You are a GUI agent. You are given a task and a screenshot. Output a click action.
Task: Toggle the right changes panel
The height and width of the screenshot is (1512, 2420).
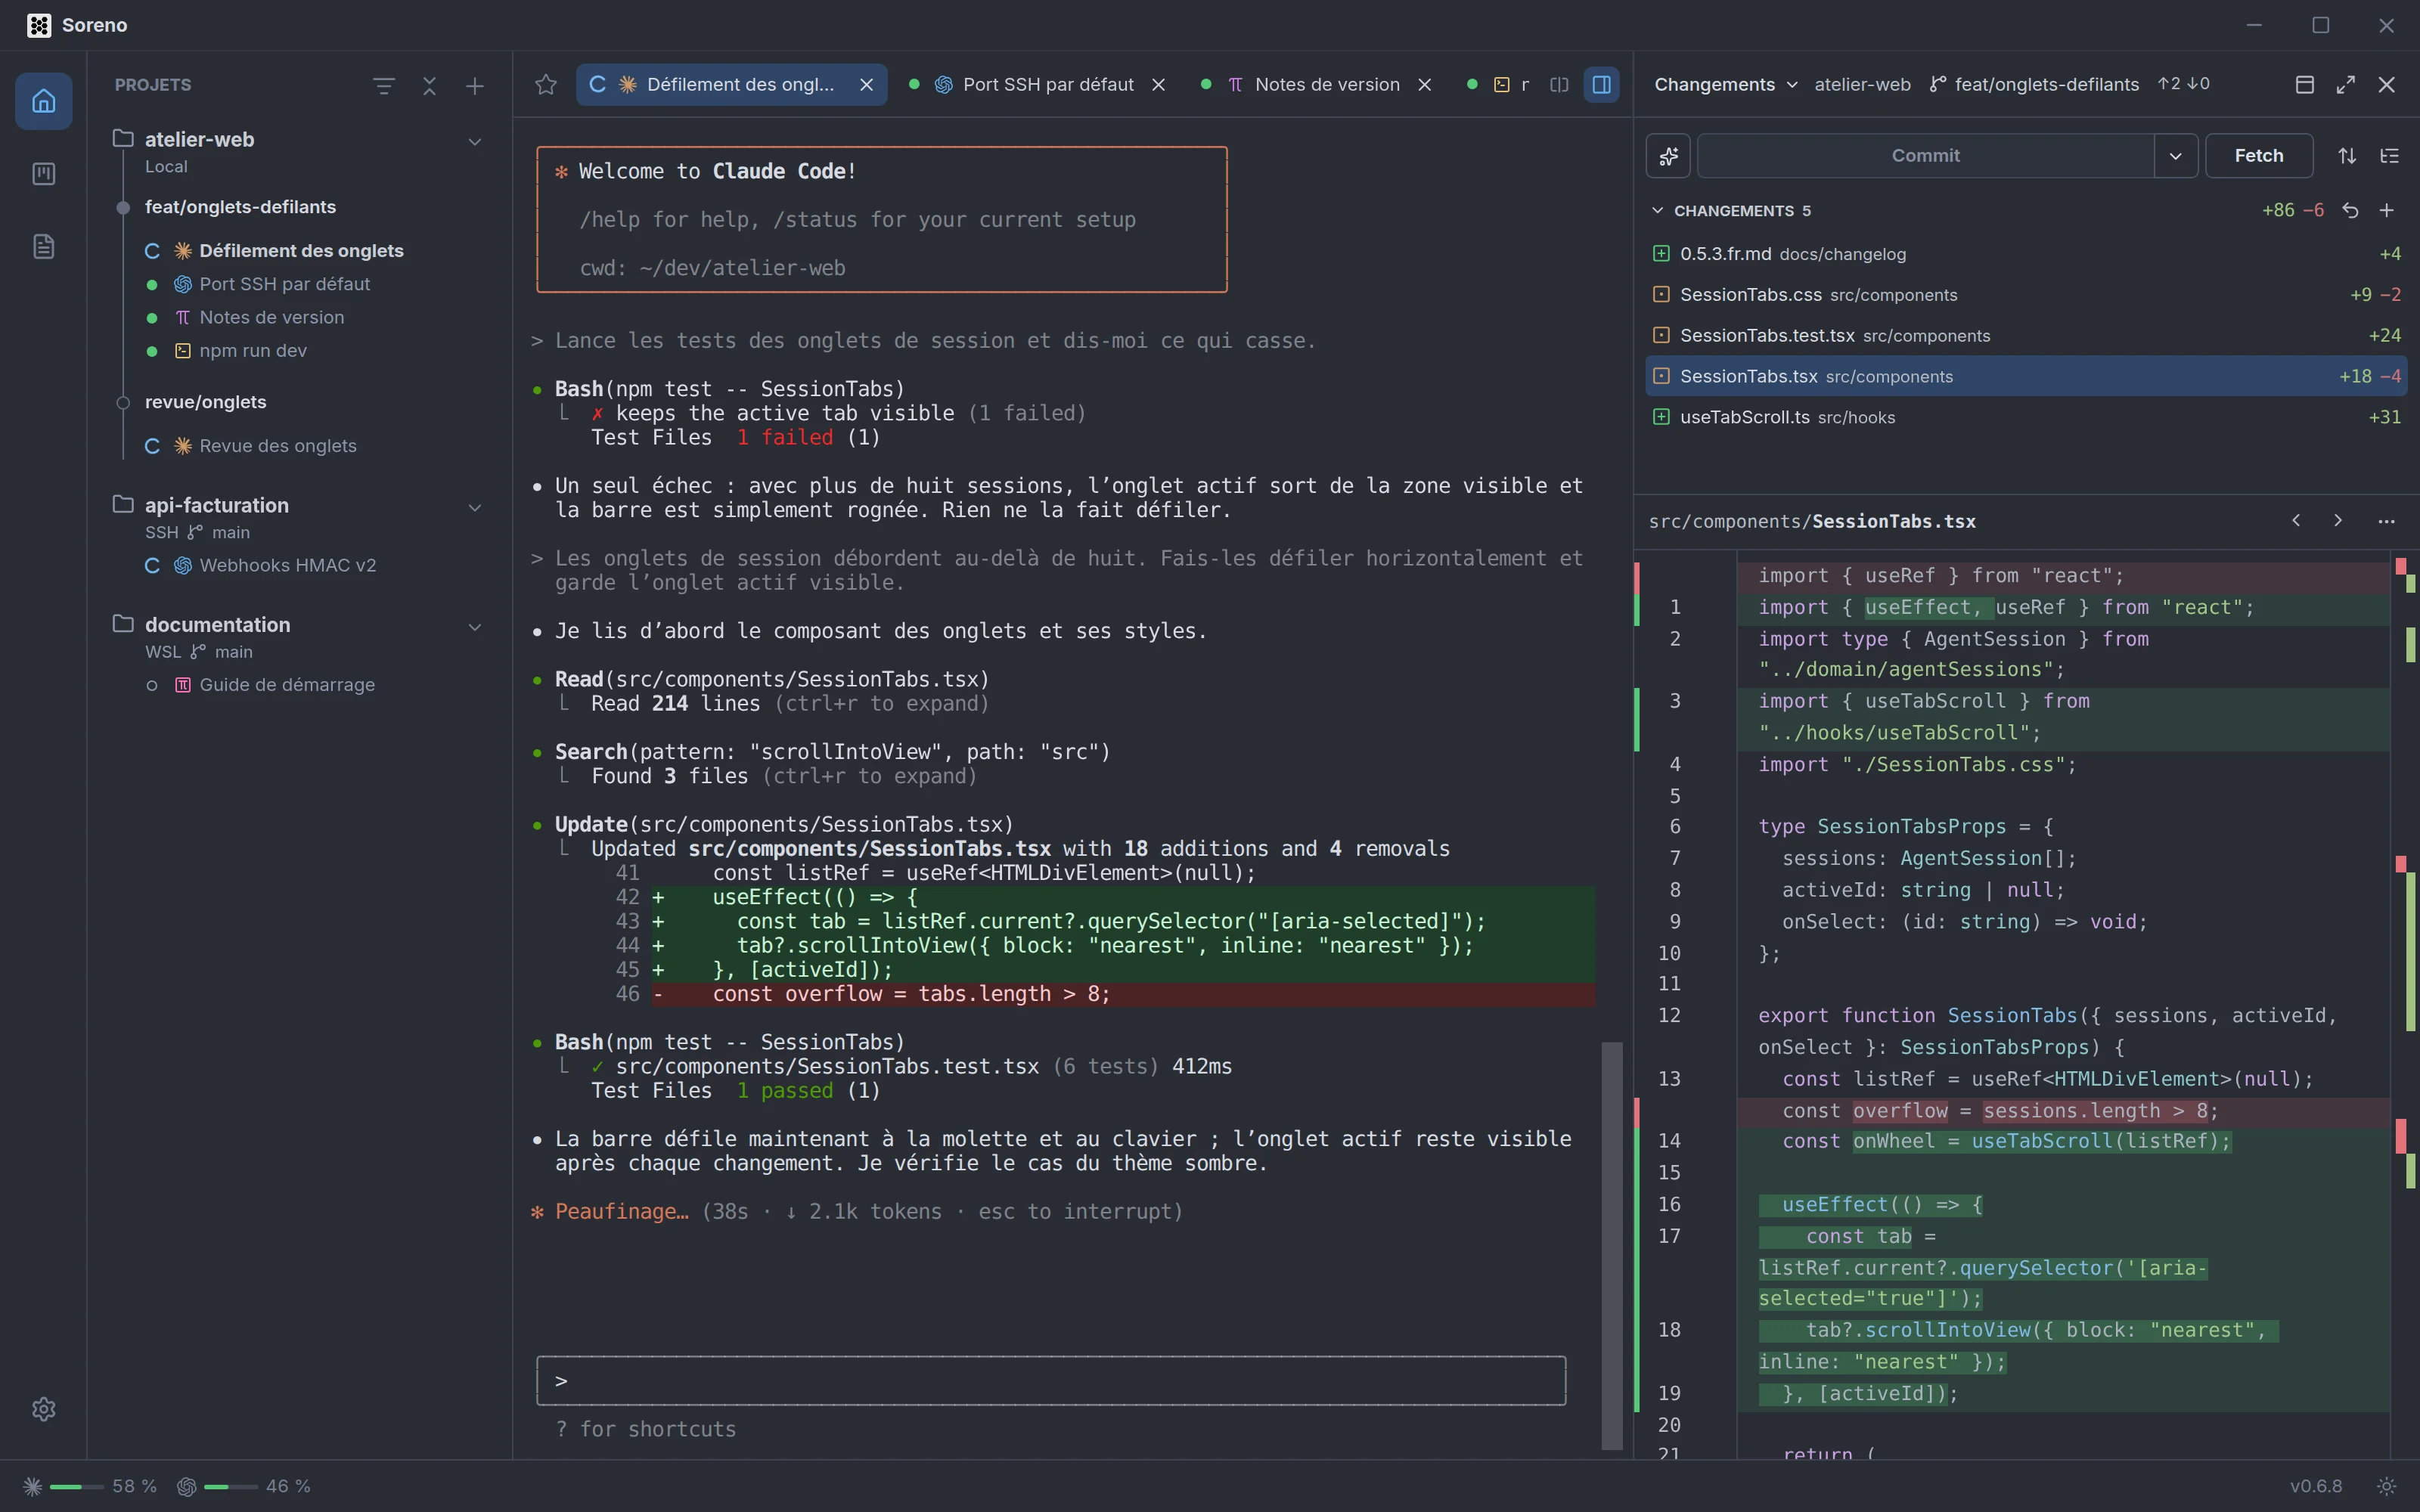[x=1601, y=85]
